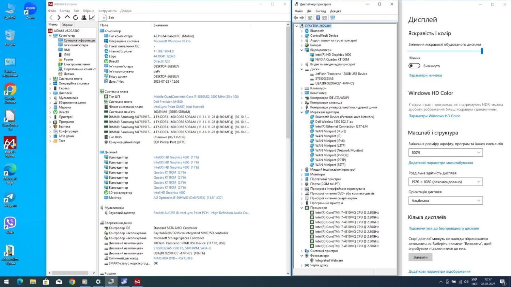This screenshot has height=287, width=511.
Task: Click the scan for hardware changes icon
Action: click(333, 18)
